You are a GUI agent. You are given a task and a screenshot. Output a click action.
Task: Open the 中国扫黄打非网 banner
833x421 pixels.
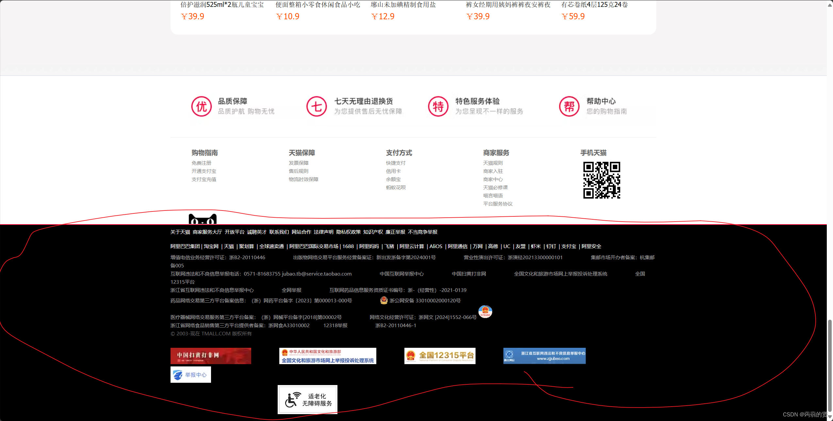211,356
